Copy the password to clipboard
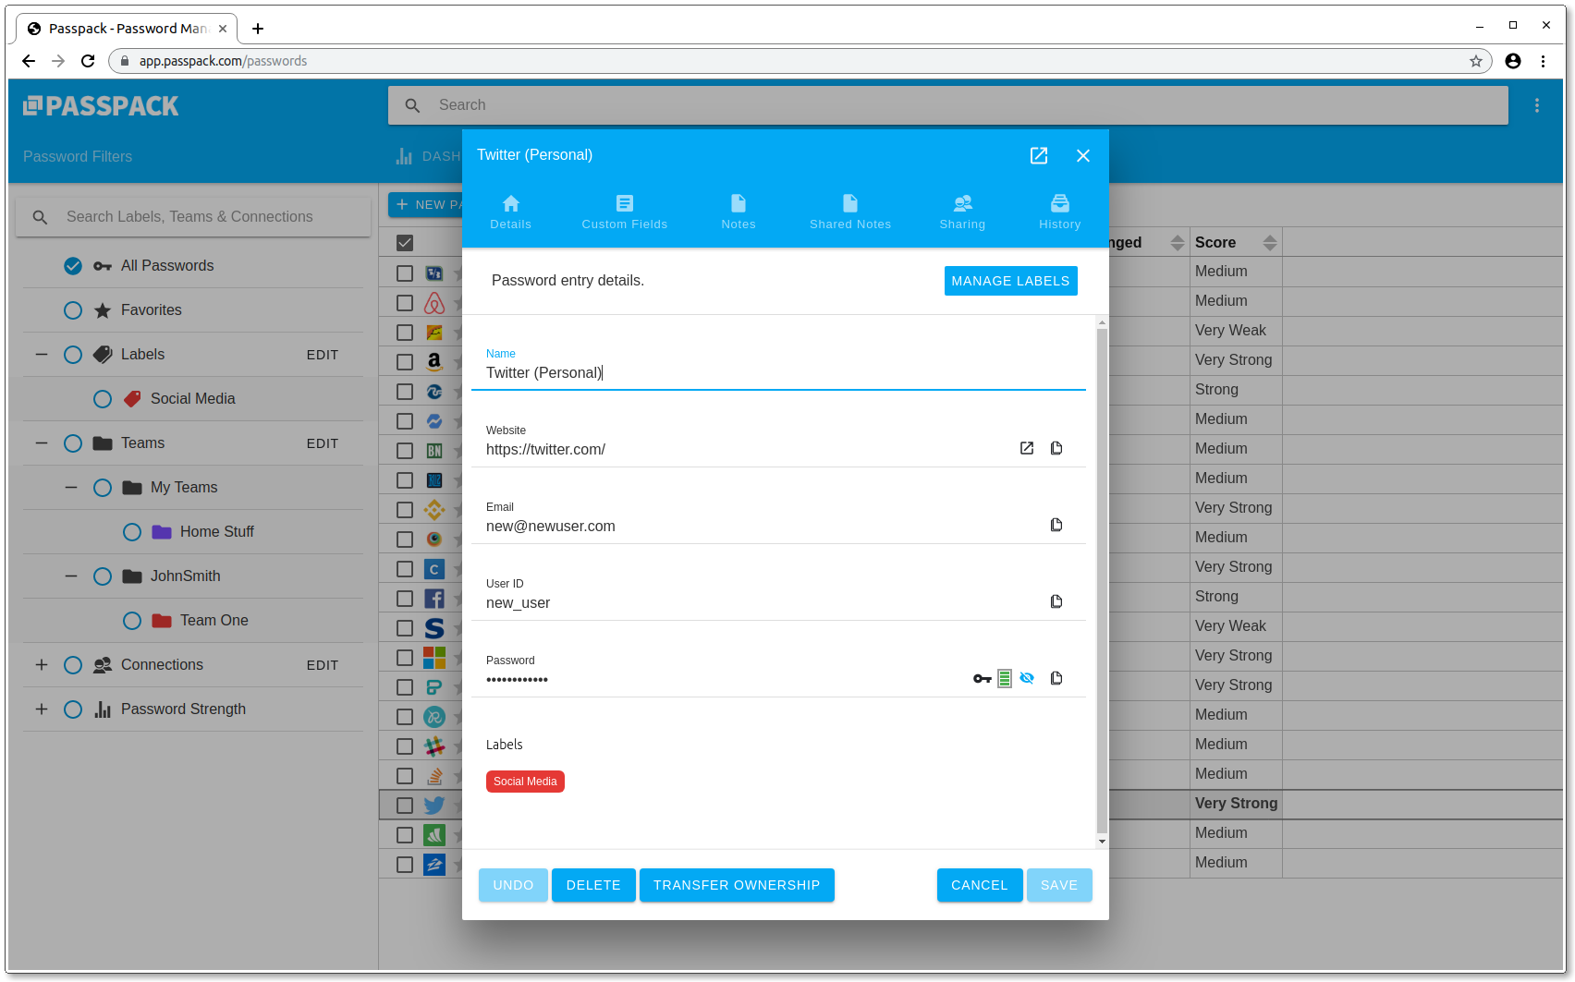Viewport: 1575px width, 982px height. pos(1056,678)
